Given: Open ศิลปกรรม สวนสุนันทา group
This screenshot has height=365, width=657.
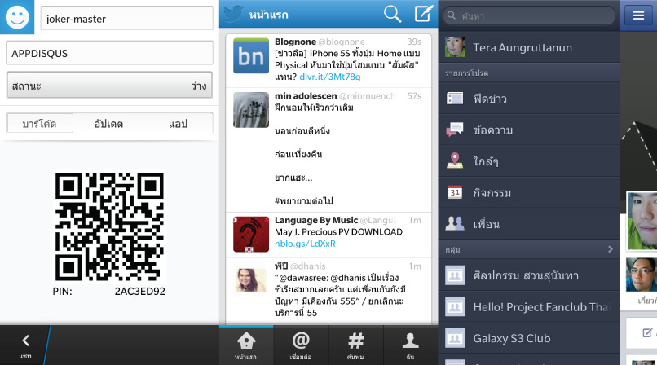Looking at the screenshot, I should coord(529,275).
